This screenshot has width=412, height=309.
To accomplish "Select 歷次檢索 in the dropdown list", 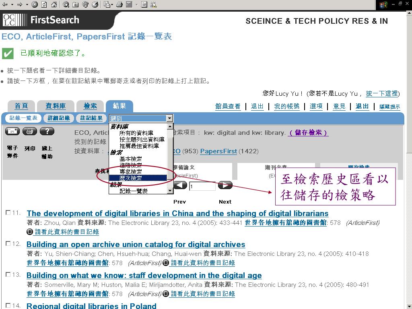I will (x=138, y=178).
